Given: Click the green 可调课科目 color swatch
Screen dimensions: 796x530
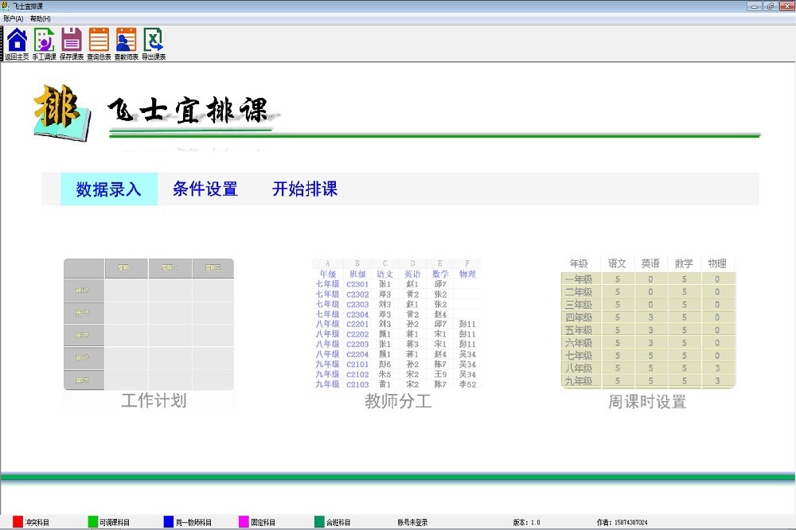Looking at the screenshot, I should [x=93, y=522].
